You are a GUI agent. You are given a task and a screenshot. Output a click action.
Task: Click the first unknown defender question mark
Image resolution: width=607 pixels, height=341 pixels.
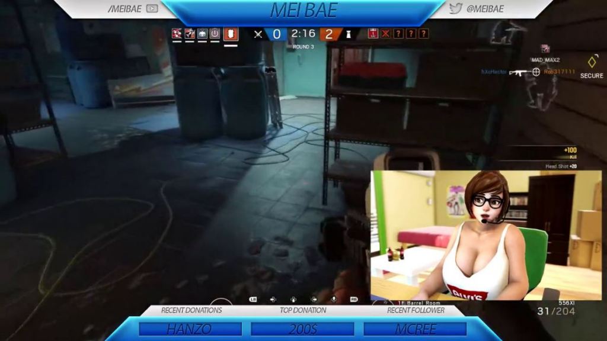pos(398,34)
